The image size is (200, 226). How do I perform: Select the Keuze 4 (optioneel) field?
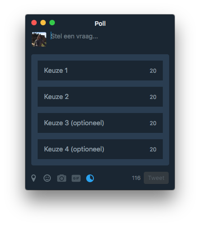tap(100, 149)
